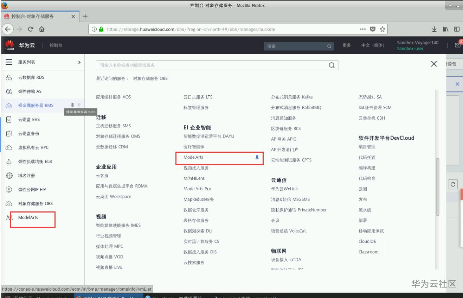The width and height of the screenshot is (463, 298).
Task: Open 态势感知 SA link
Action: pyautogui.click(x=370, y=97)
